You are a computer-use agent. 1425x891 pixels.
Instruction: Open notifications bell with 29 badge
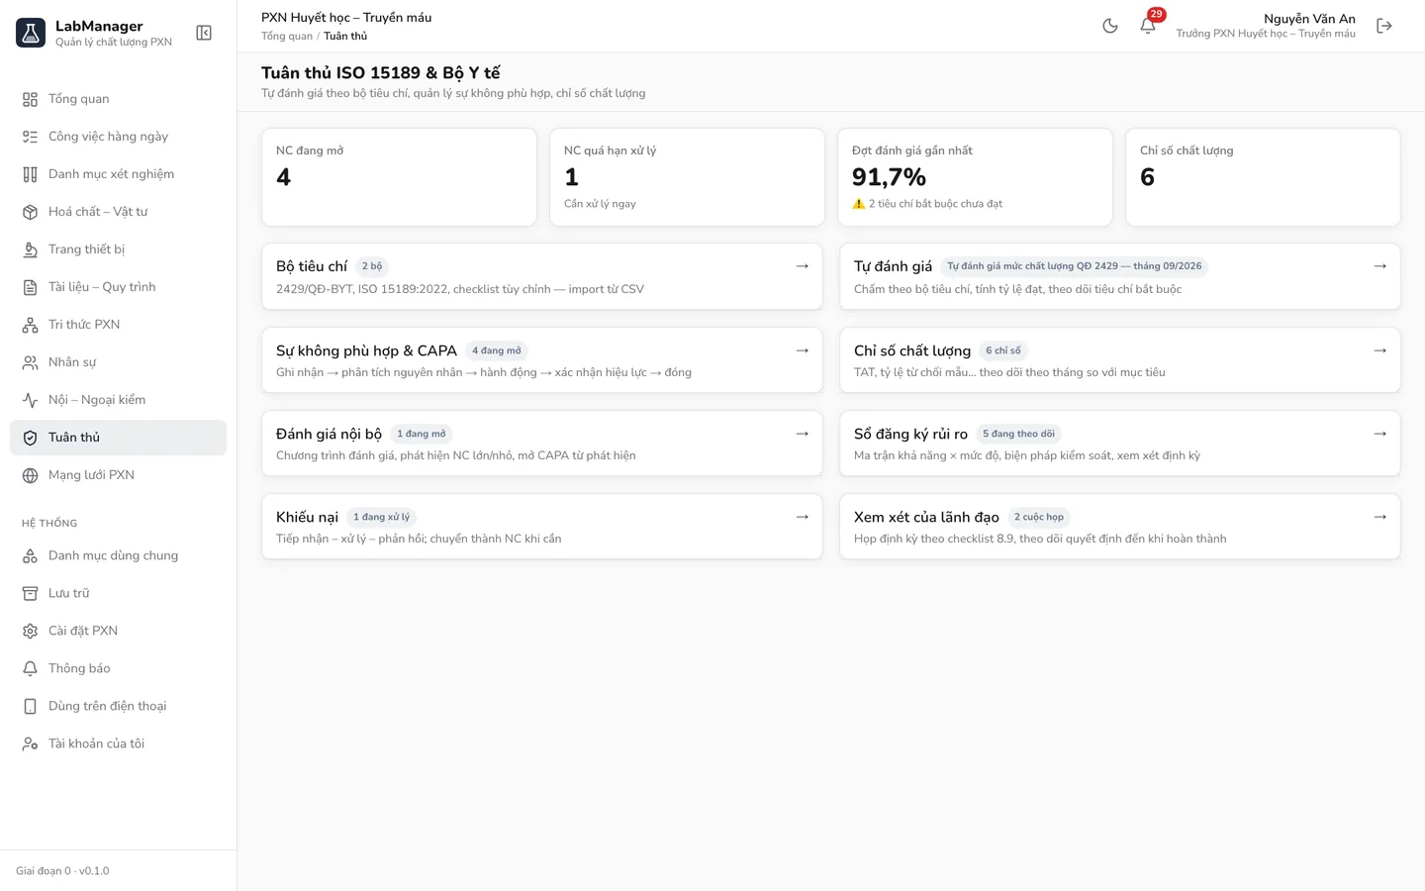[x=1148, y=26]
